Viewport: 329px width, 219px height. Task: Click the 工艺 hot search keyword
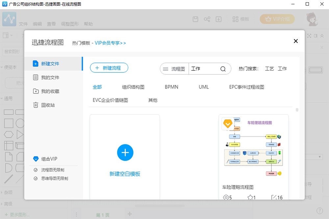[x=269, y=69]
